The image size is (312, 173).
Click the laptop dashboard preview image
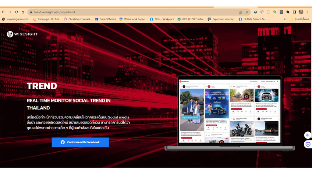(x=230, y=113)
